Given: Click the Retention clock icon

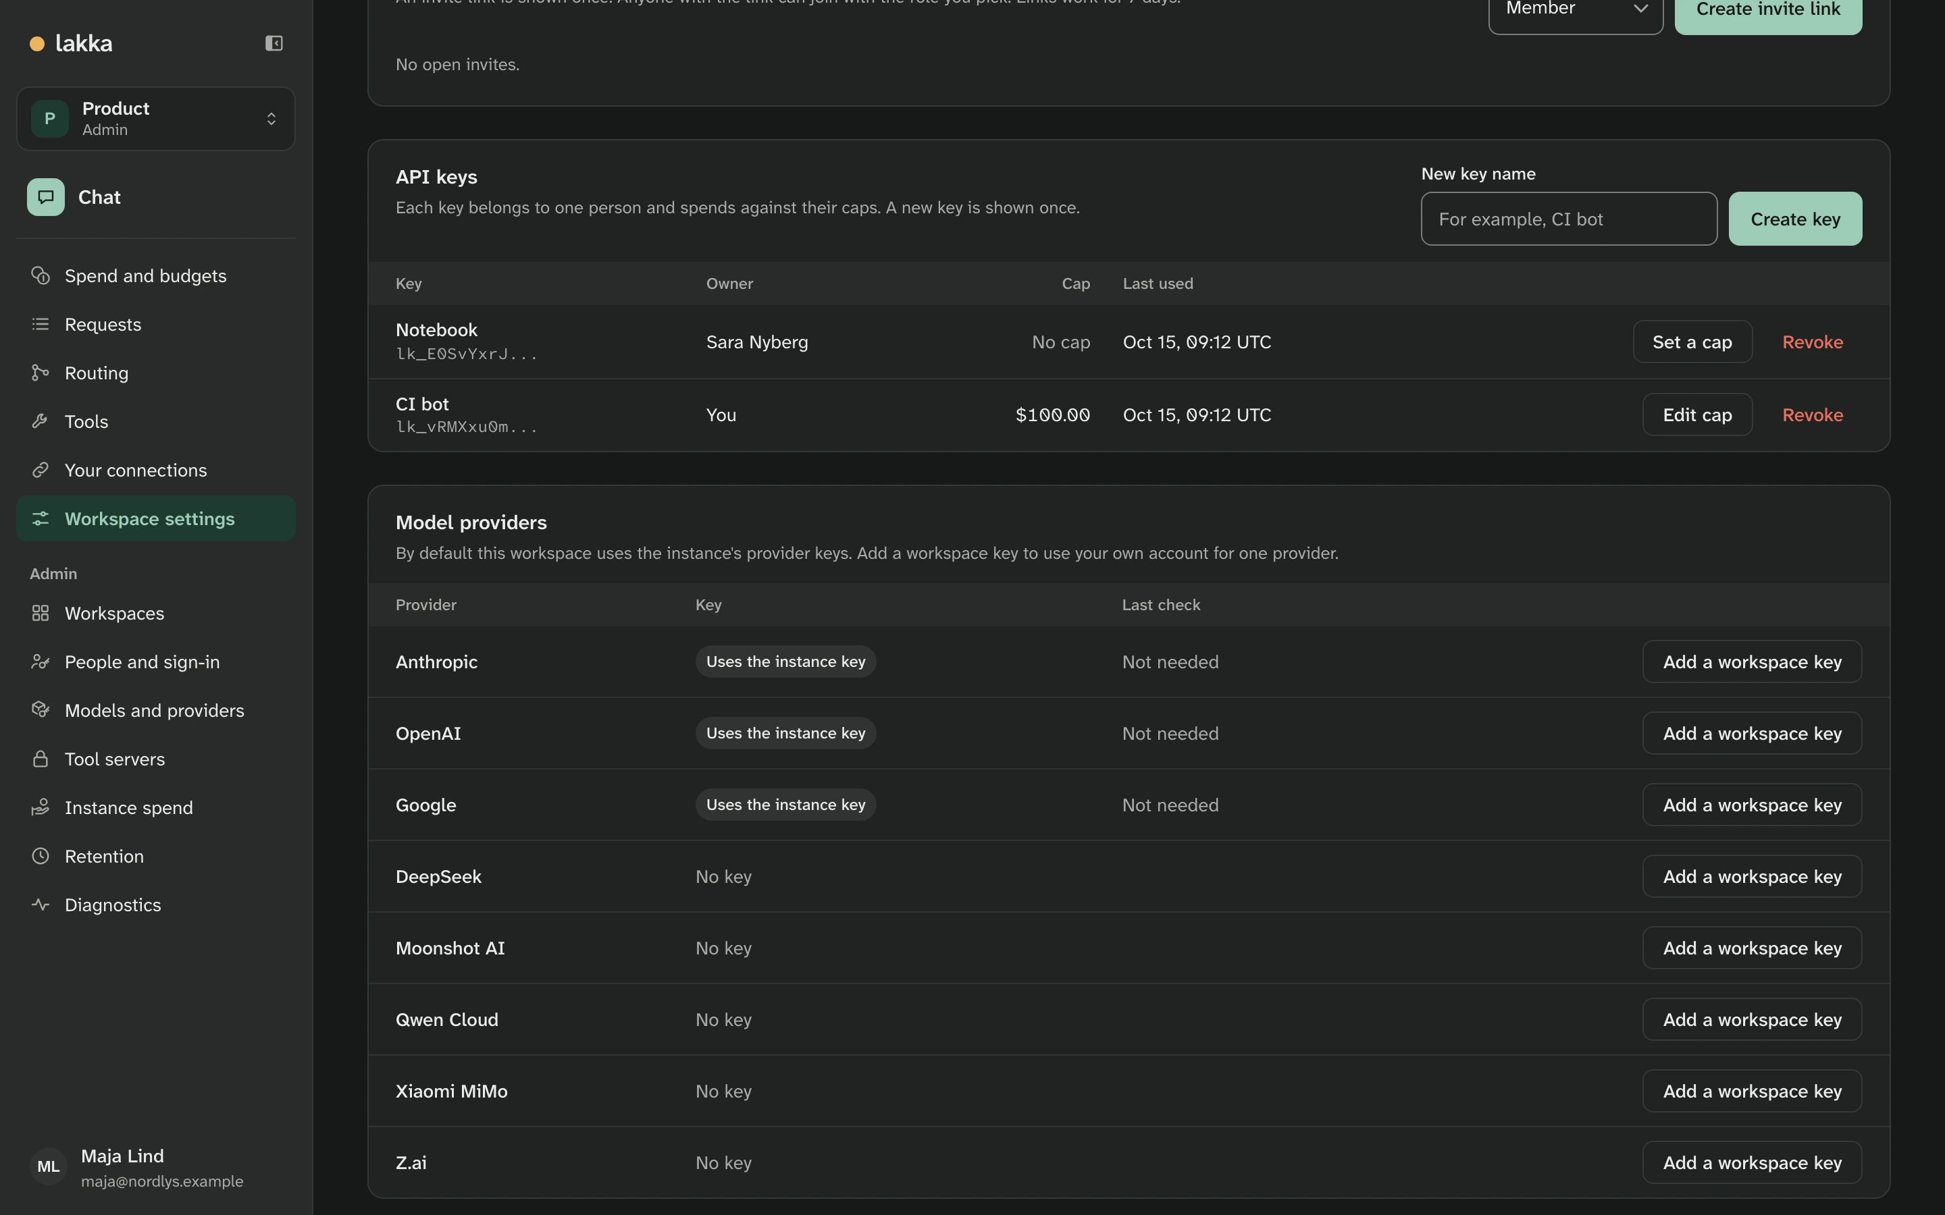Looking at the screenshot, I should click(x=41, y=857).
